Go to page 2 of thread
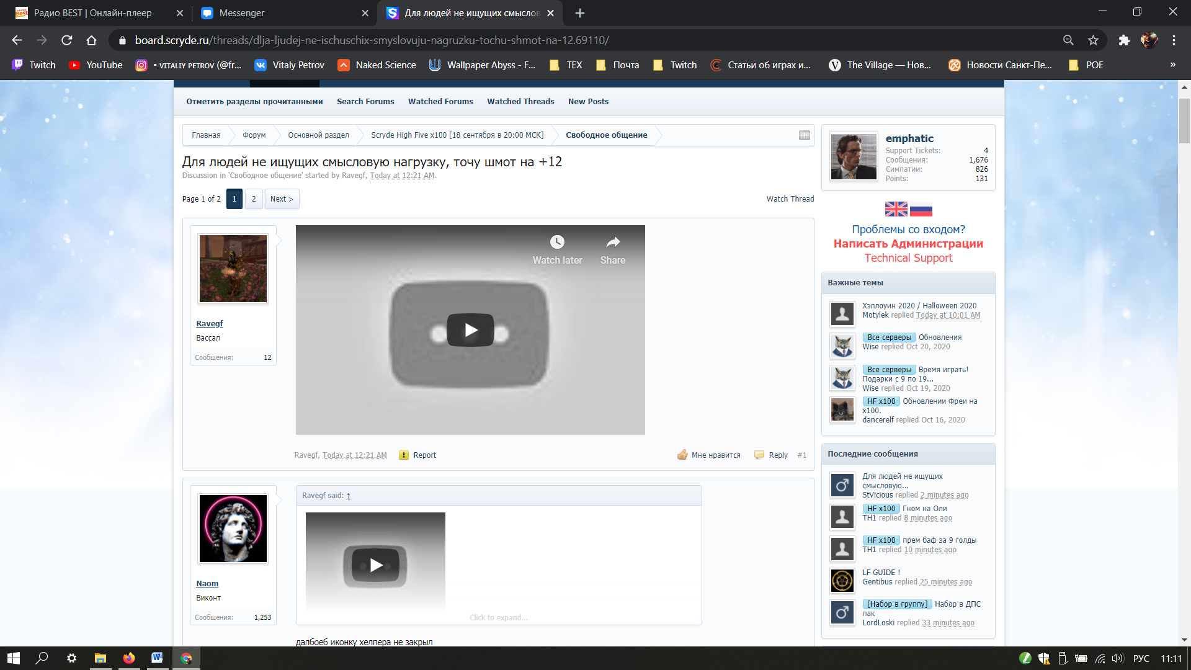 253,199
